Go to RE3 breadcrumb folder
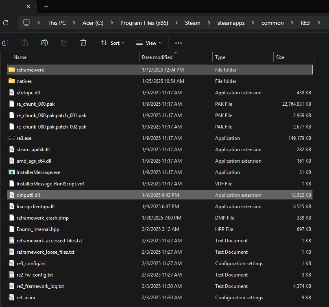Image resolution: width=329 pixels, height=307 pixels. click(x=305, y=23)
